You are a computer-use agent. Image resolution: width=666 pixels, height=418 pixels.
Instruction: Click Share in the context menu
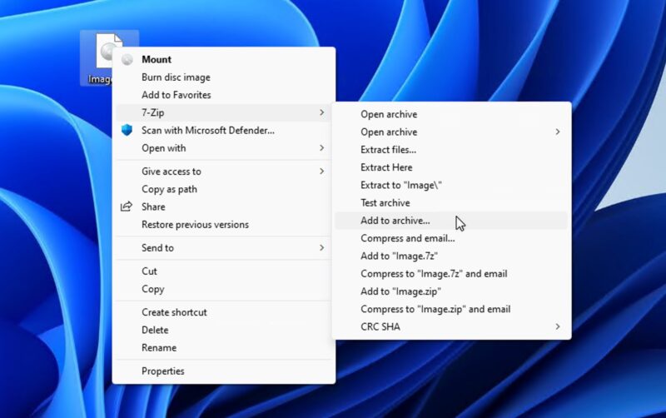click(x=224, y=207)
